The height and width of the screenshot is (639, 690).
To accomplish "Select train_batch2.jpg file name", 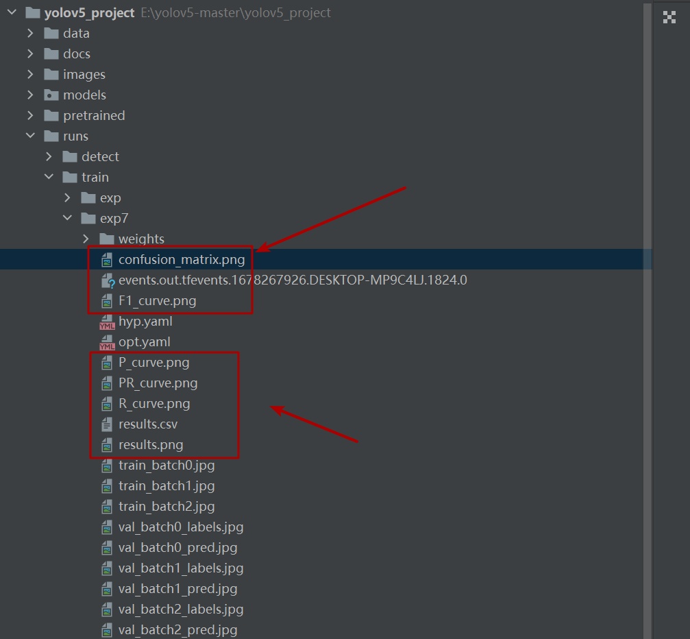I will tap(167, 507).
